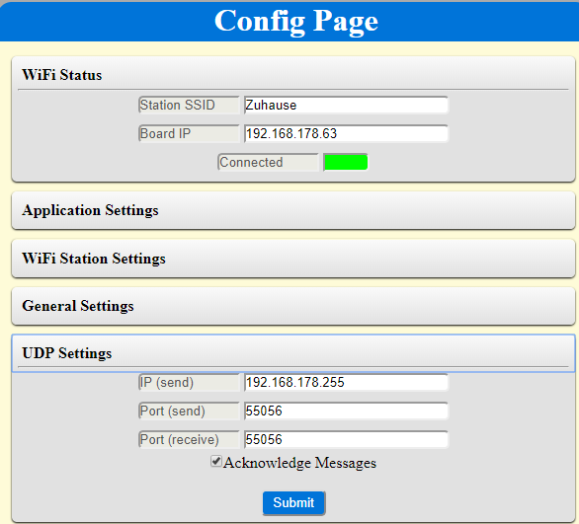
Task: Expand the General Settings section
Action: click(x=293, y=306)
